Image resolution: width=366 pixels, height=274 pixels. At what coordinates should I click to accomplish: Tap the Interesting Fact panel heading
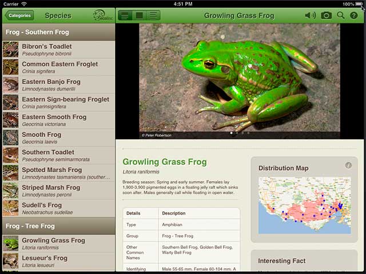point(282,261)
